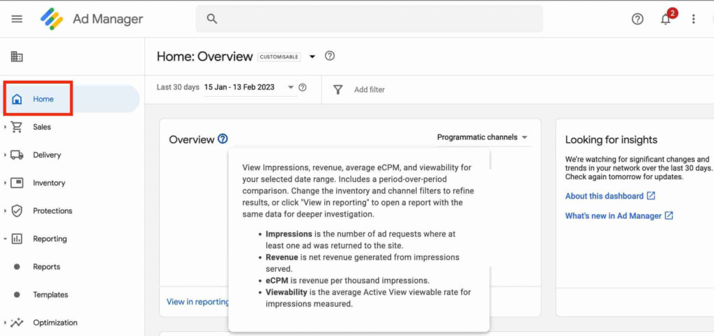Click the Overview help info icon

point(222,139)
